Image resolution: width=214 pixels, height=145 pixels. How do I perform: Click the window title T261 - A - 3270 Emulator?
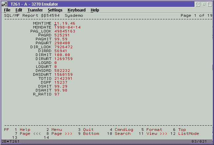point(34,4)
